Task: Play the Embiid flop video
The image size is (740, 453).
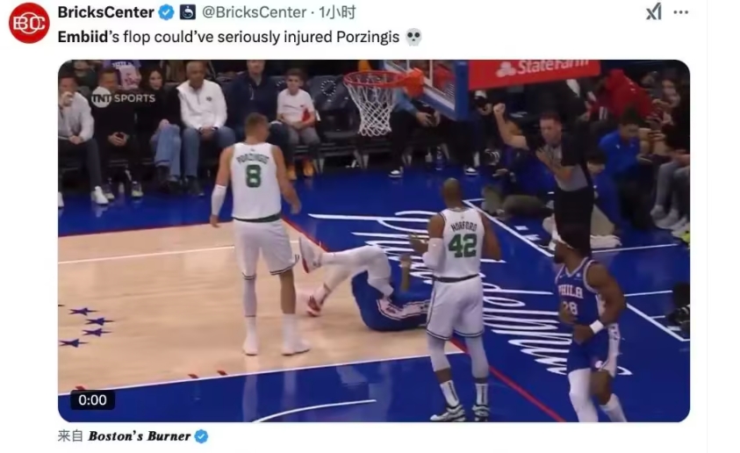Action: (374, 241)
